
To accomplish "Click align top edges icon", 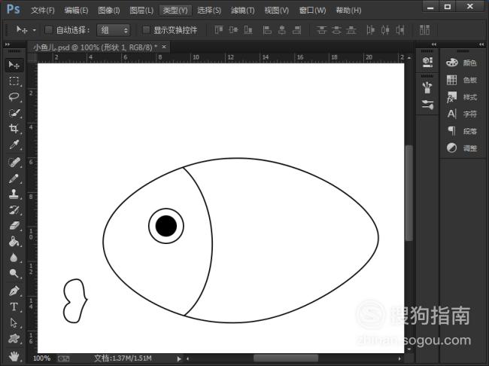I will (x=219, y=30).
